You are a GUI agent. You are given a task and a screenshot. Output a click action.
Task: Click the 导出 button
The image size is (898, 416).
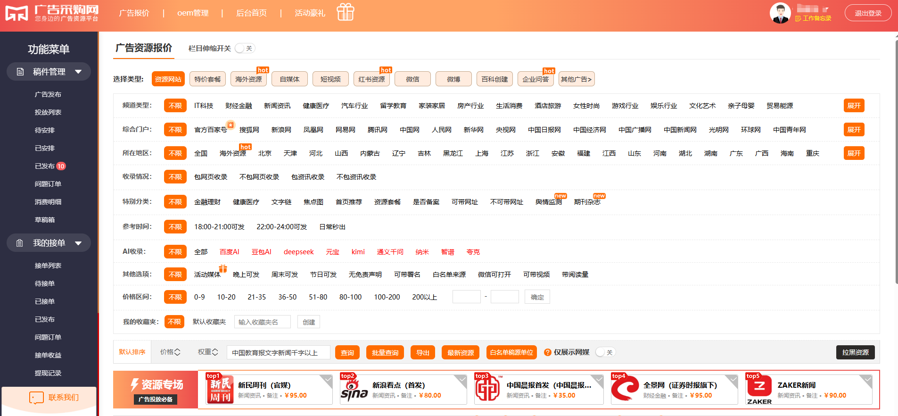click(423, 352)
